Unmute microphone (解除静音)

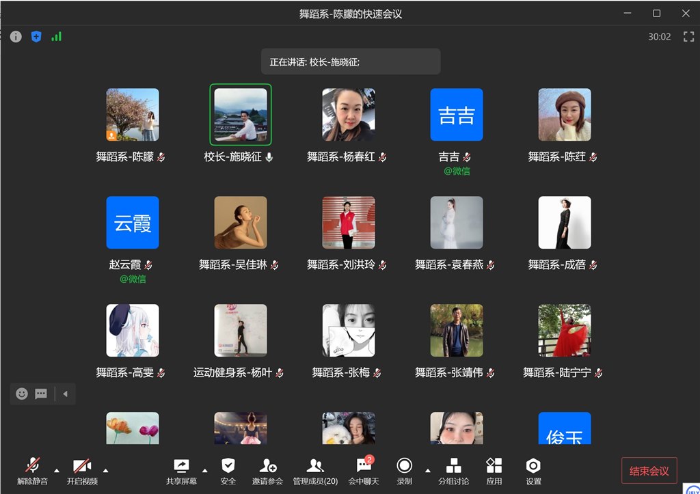(x=32, y=470)
